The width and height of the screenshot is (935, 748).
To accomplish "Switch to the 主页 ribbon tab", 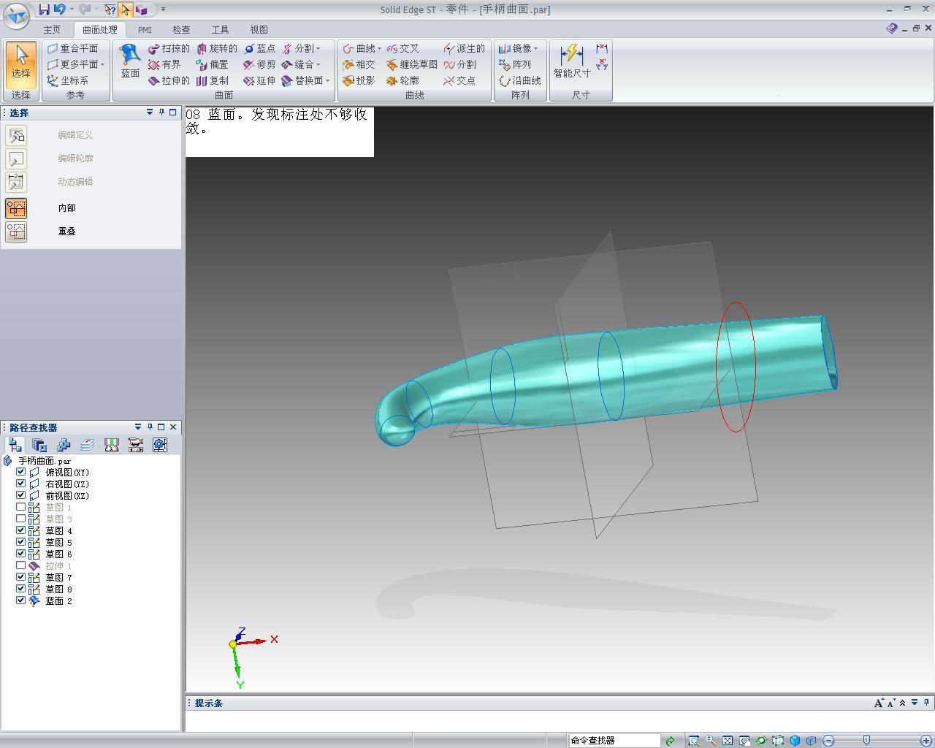I will [x=52, y=30].
